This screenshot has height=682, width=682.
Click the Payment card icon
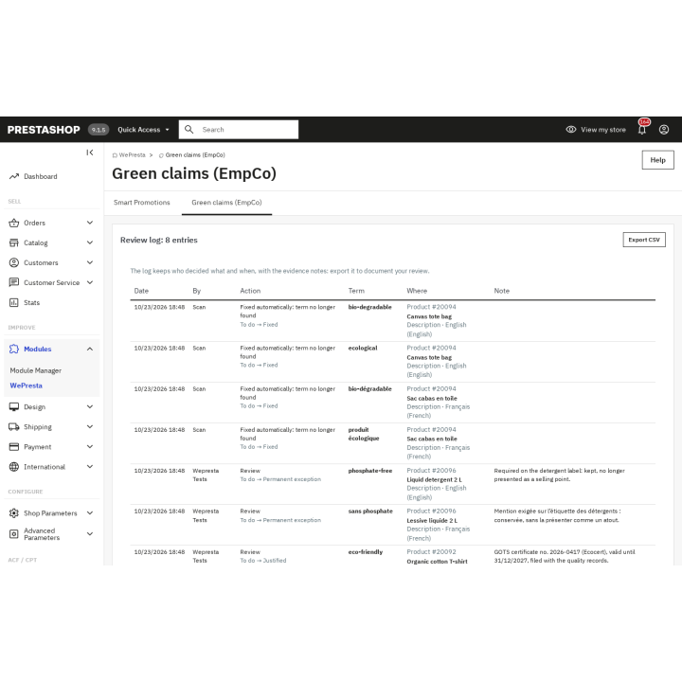[x=14, y=447]
